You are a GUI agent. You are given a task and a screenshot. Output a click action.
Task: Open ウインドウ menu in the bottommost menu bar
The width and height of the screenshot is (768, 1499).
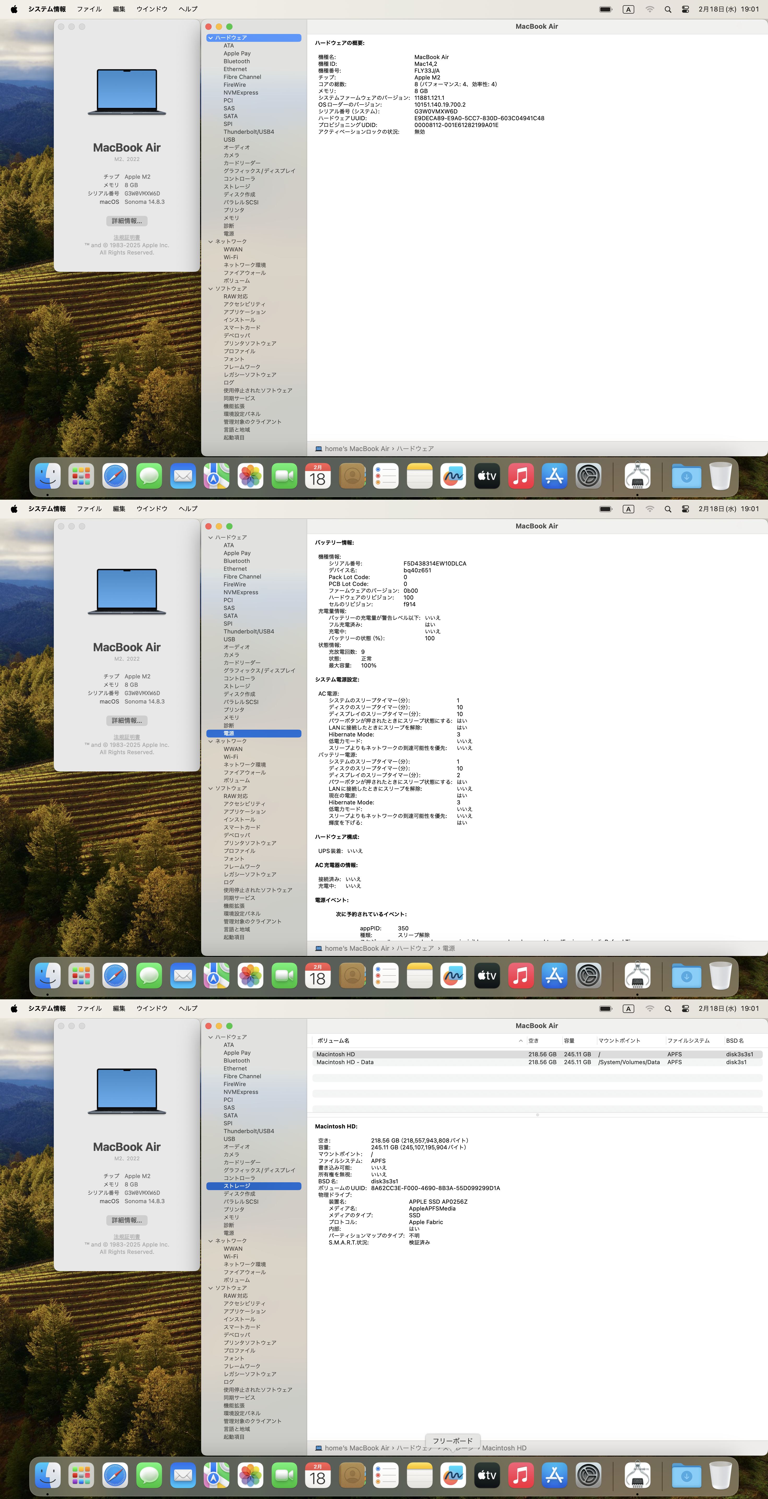pos(152,1008)
